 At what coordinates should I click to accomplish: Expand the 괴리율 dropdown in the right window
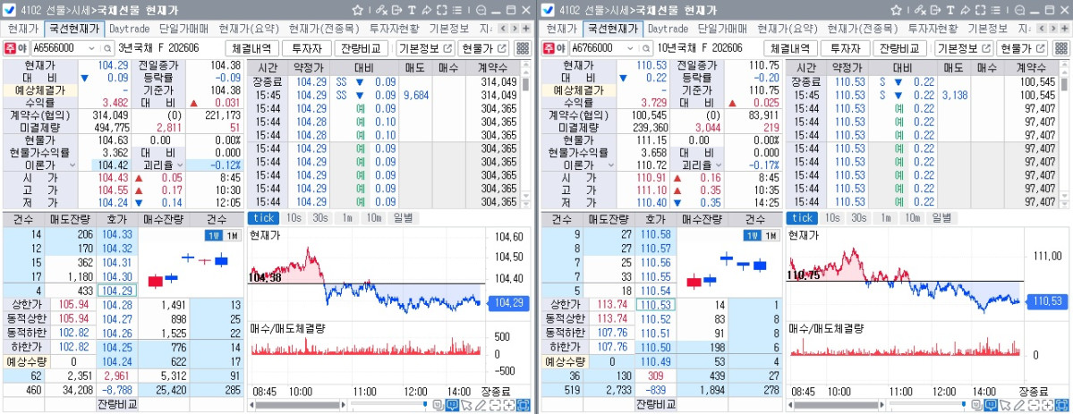point(719,165)
